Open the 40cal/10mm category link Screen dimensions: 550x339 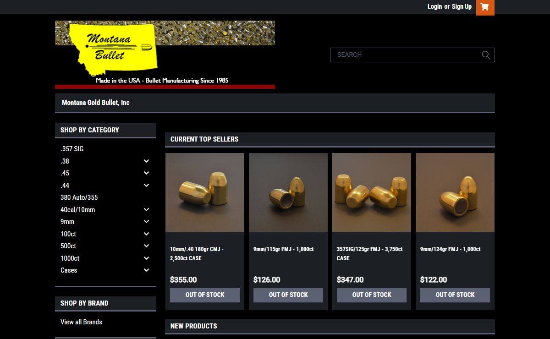click(x=78, y=210)
